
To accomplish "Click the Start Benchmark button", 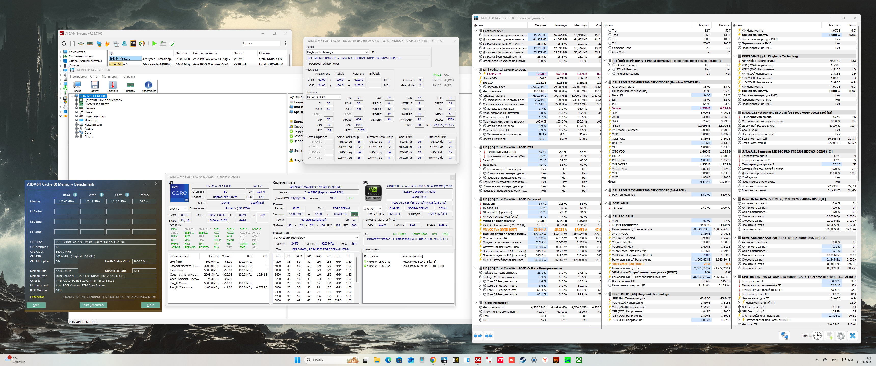I will click(x=93, y=305).
